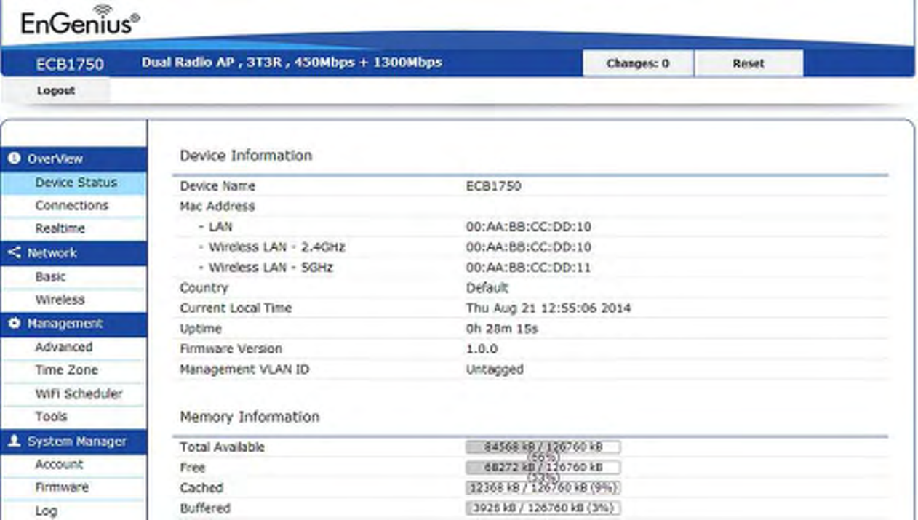Go to Wireless settings
The width and height of the screenshot is (918, 520).
(60, 300)
